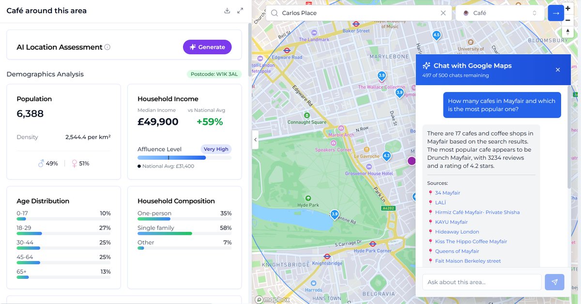Focus the Carlos Place search field
The image size is (581, 304).
click(x=358, y=13)
